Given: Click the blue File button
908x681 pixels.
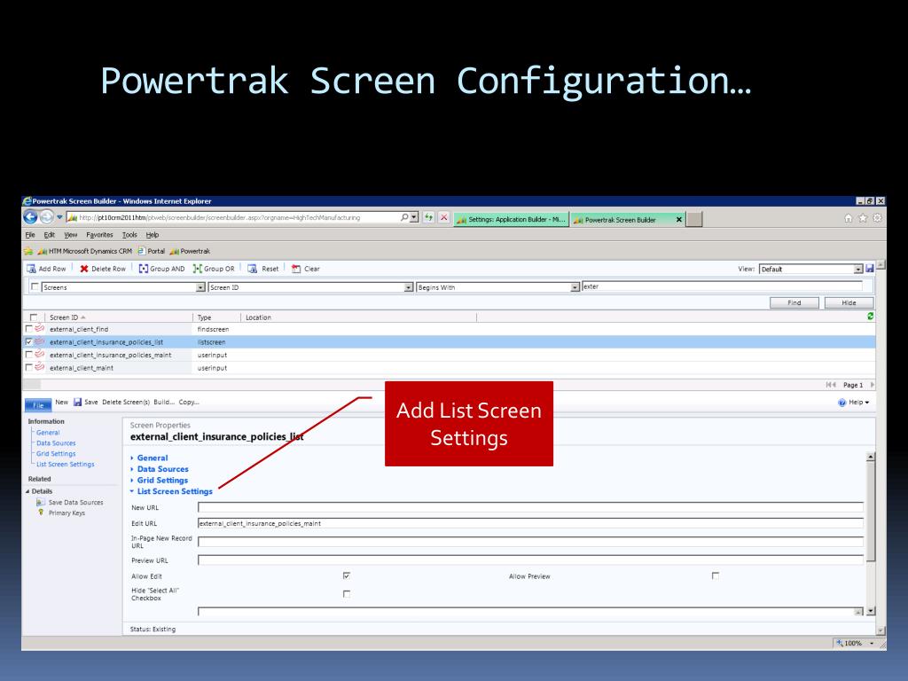Looking at the screenshot, I should [x=38, y=404].
